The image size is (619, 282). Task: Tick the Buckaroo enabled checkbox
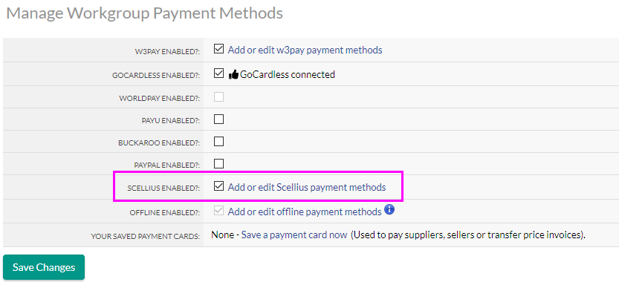click(218, 141)
